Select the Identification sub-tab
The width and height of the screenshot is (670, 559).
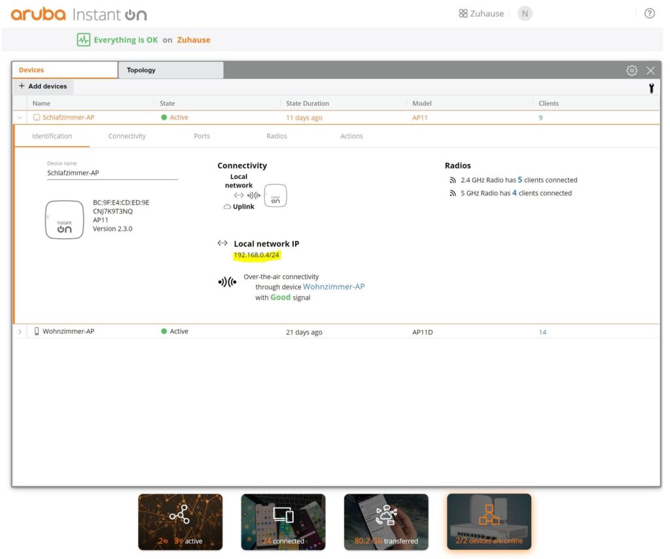(52, 136)
